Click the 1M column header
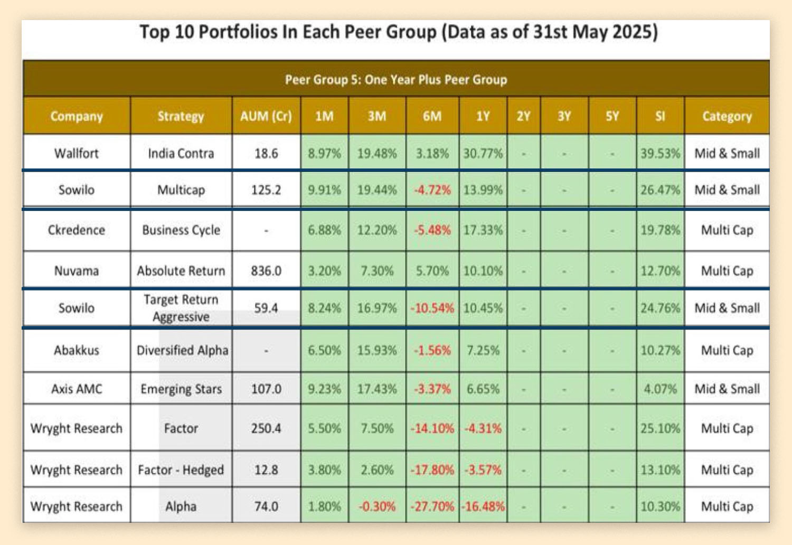This screenshot has height=545, width=792. pyautogui.click(x=324, y=116)
